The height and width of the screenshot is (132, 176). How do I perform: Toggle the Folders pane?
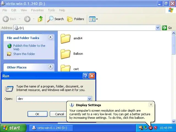75,19
